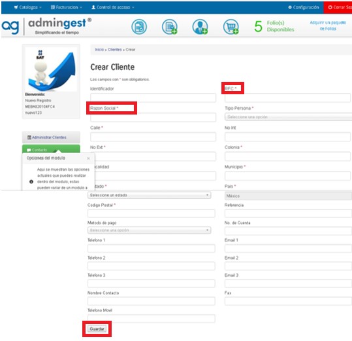Expand the Control de acceso menu
The height and width of the screenshot is (341, 352).
113,7
